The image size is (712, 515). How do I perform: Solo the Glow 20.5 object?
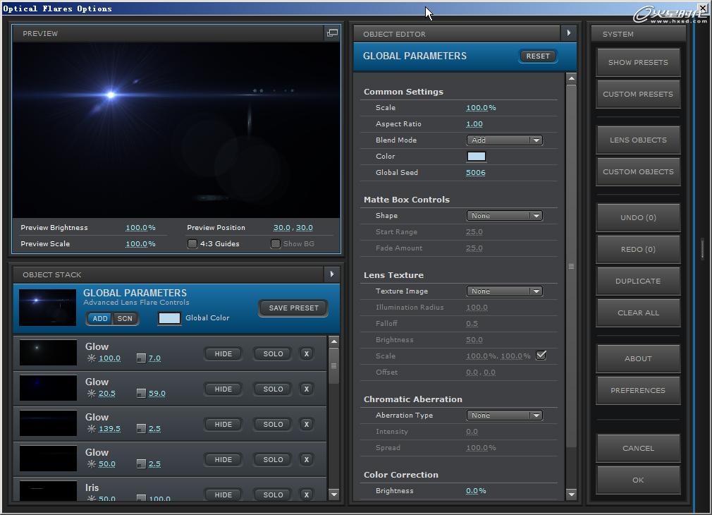[x=273, y=389]
